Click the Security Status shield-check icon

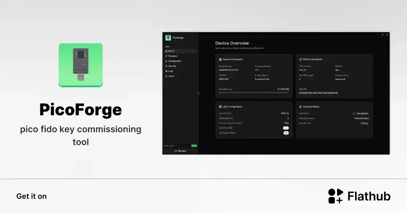pos(301,107)
